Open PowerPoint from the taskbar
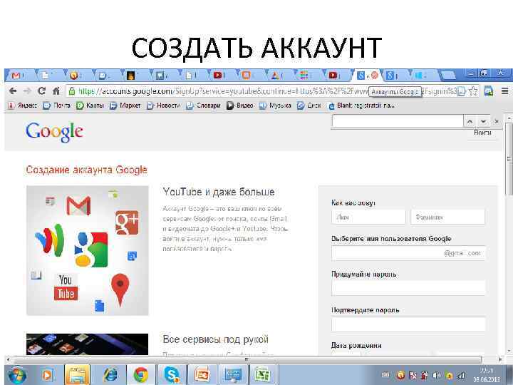This screenshot has width=513, height=385. click(202, 375)
